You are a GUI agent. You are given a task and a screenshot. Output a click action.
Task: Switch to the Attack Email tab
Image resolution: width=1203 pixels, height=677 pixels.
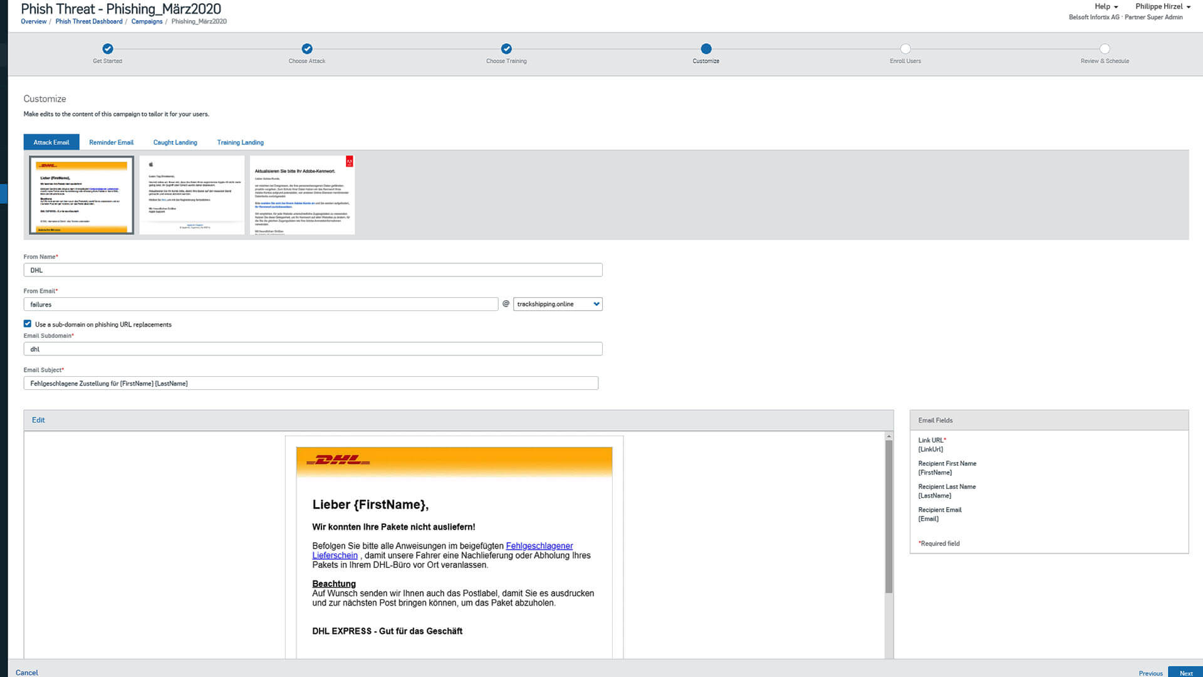point(51,142)
